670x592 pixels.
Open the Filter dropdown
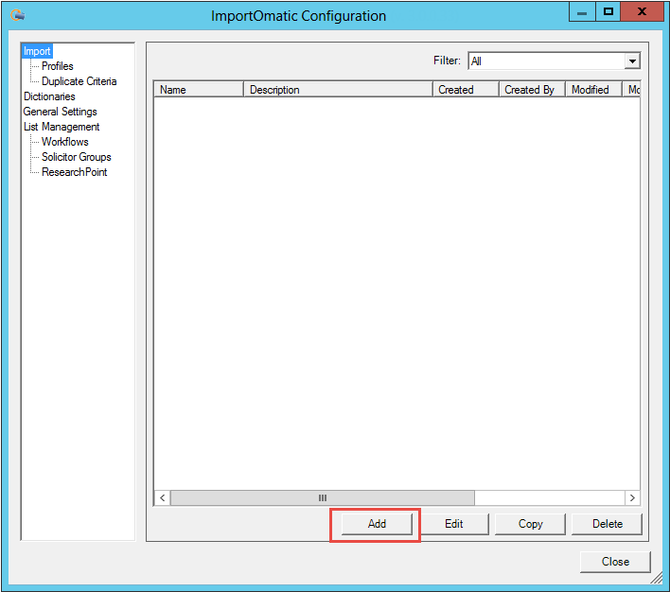pyautogui.click(x=631, y=61)
